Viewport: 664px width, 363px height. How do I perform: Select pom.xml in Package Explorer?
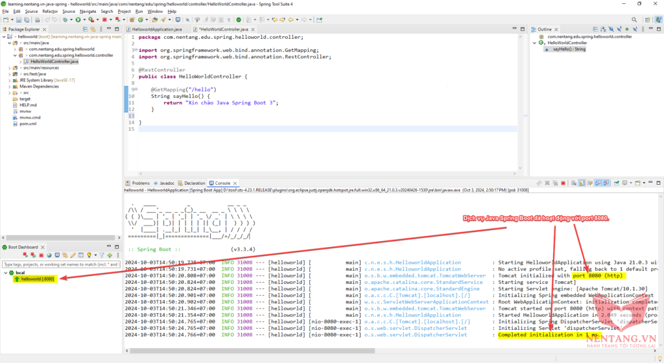pyautogui.click(x=28, y=123)
